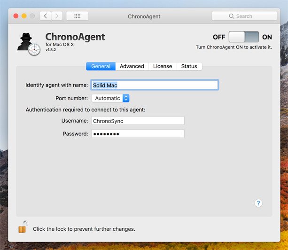Go forward with the right chevron button
The image size is (288, 250).
(x=57, y=16)
